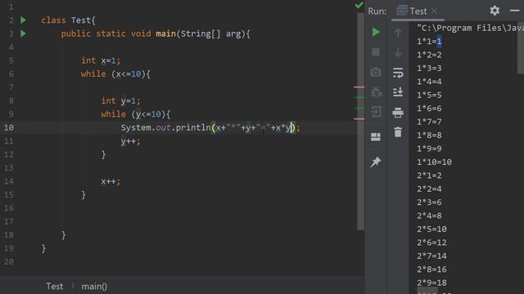Run main method using gutter arrow on line 3
The height and width of the screenshot is (294, 524).
click(23, 33)
